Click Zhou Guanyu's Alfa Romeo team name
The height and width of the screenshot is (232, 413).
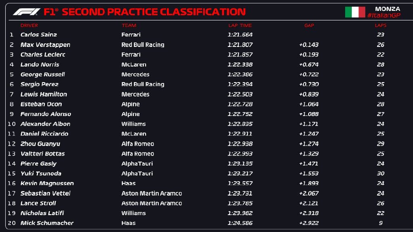(137, 144)
